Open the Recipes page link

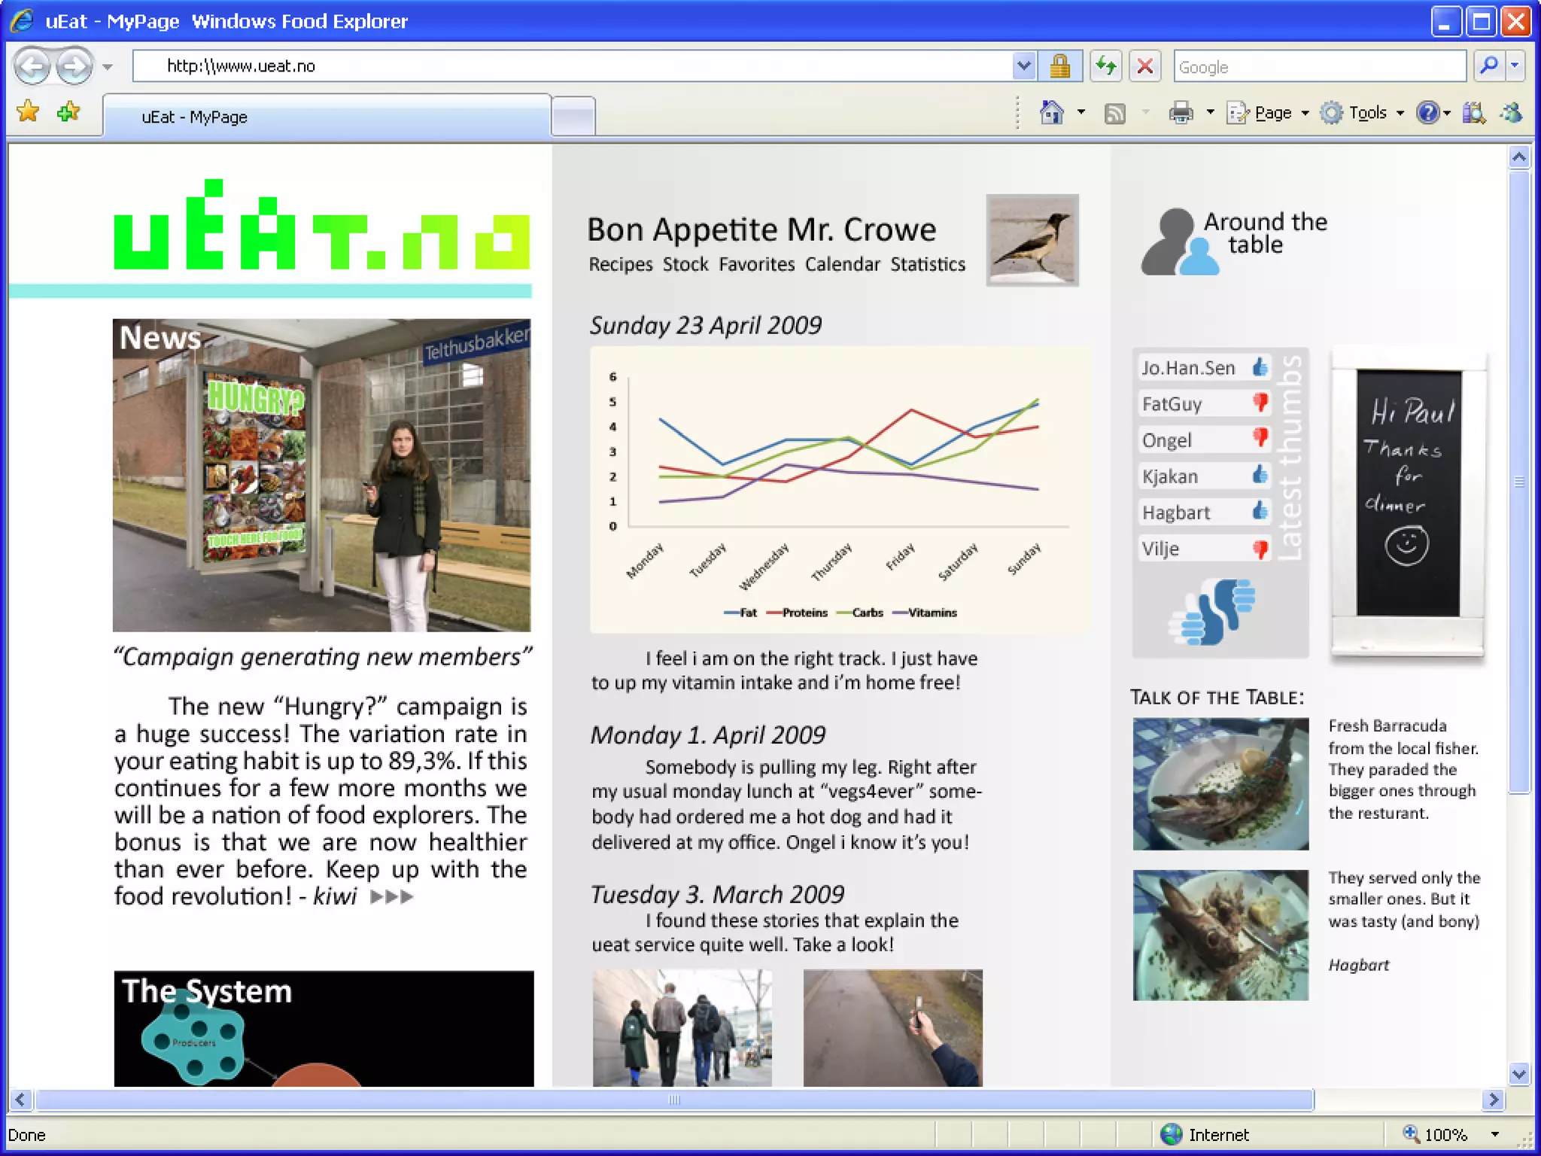[x=620, y=264]
